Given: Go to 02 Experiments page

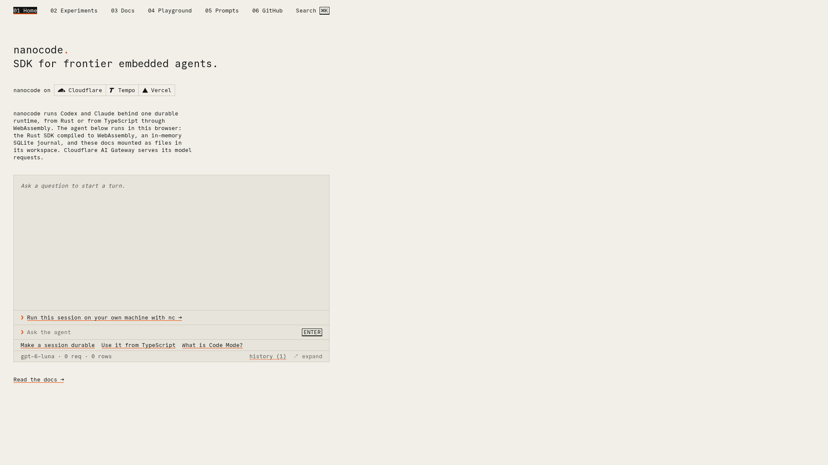Looking at the screenshot, I should pyautogui.click(x=74, y=11).
